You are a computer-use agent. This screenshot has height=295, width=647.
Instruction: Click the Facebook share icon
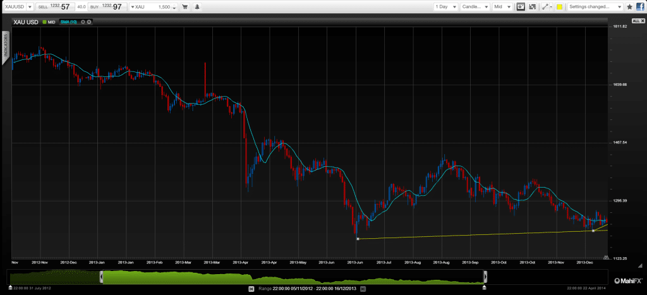coord(641,6)
